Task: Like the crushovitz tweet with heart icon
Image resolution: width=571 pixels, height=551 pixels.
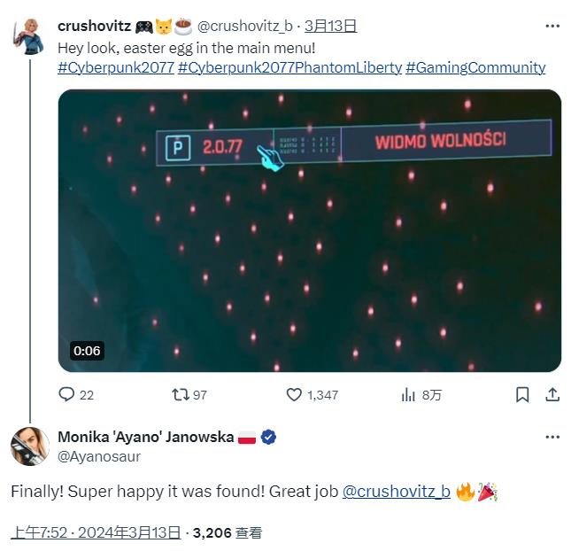Action: pos(294,395)
